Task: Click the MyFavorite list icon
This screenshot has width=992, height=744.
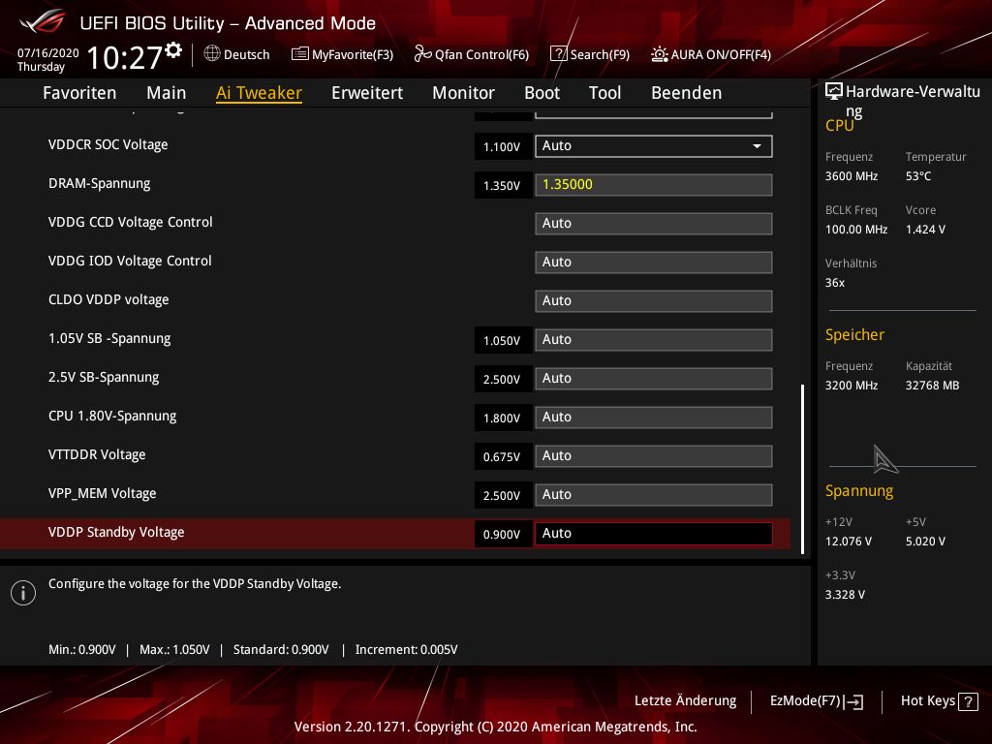Action: click(x=300, y=54)
